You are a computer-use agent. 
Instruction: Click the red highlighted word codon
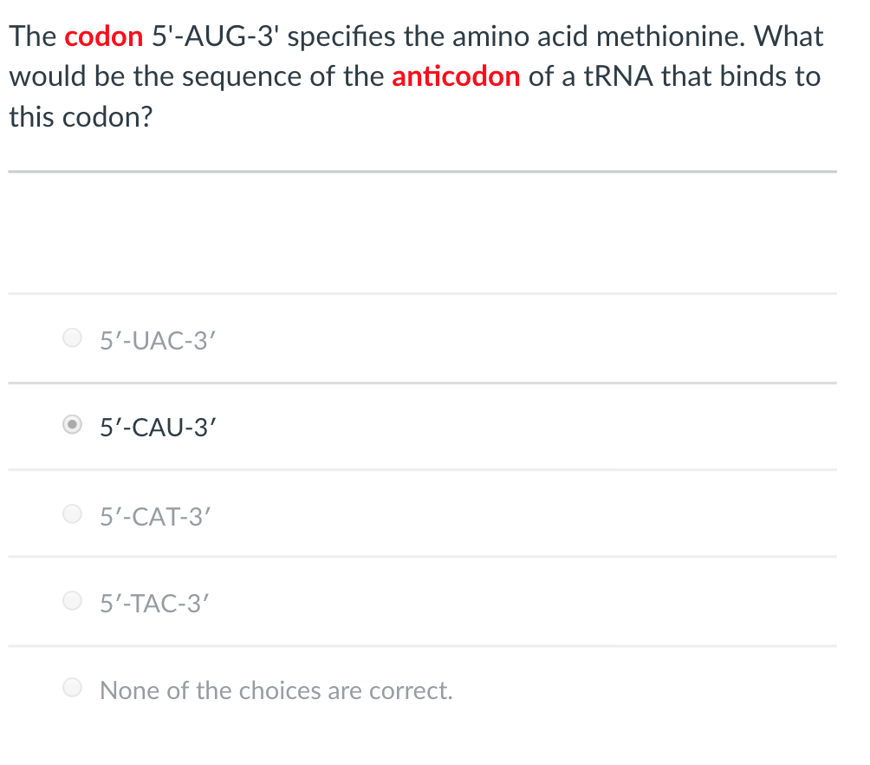[x=103, y=36]
